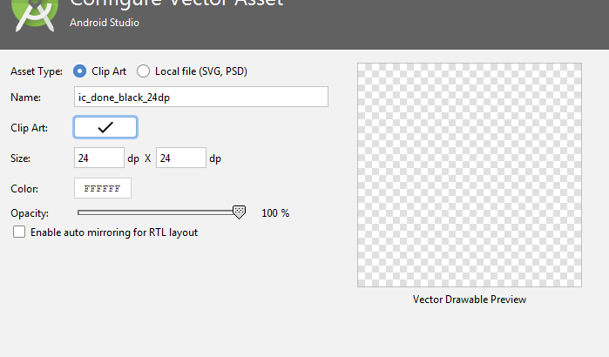Click the Opacity slider thumb
This screenshot has width=609, height=357.
coord(239,212)
